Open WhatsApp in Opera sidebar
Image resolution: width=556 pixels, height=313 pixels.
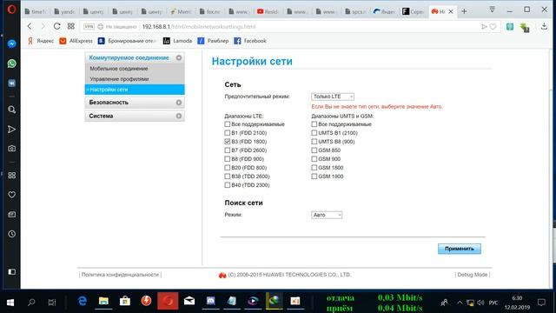point(11,63)
